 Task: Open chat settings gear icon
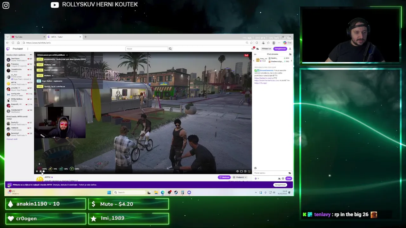pos(283,179)
